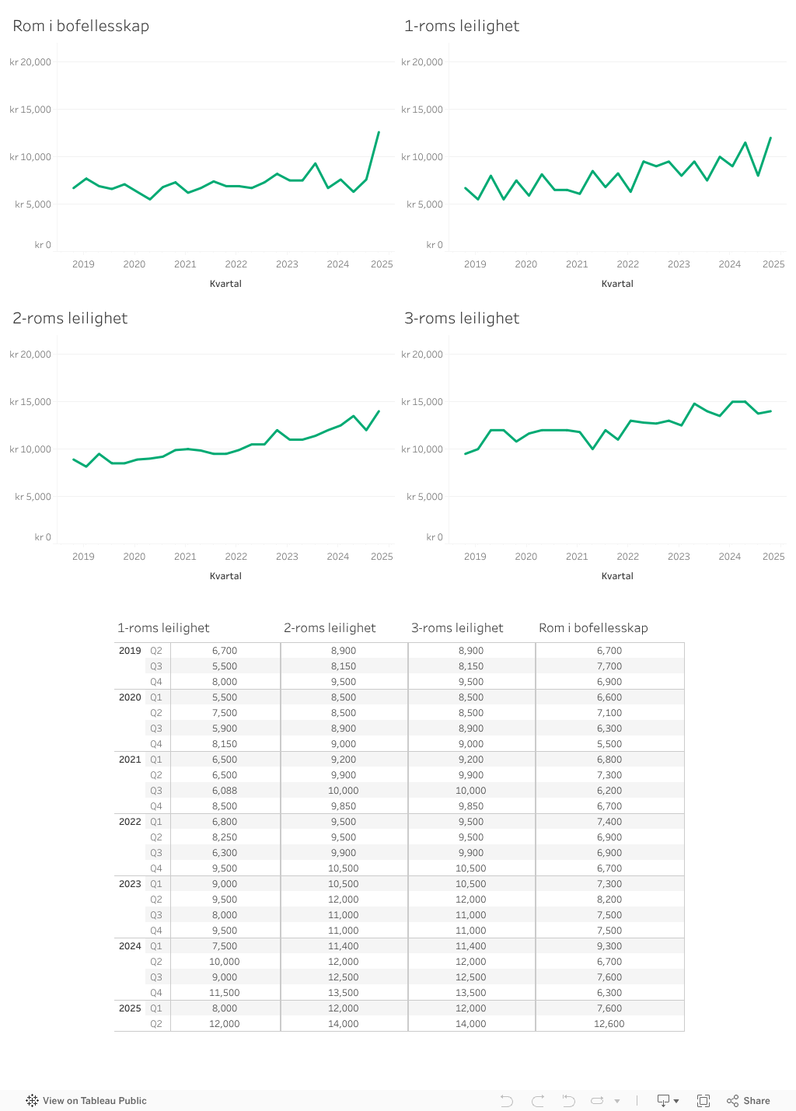Click the Kvartal axis label under Rom i bofellesskap
Screen dimensions: 796x1111
225,283
